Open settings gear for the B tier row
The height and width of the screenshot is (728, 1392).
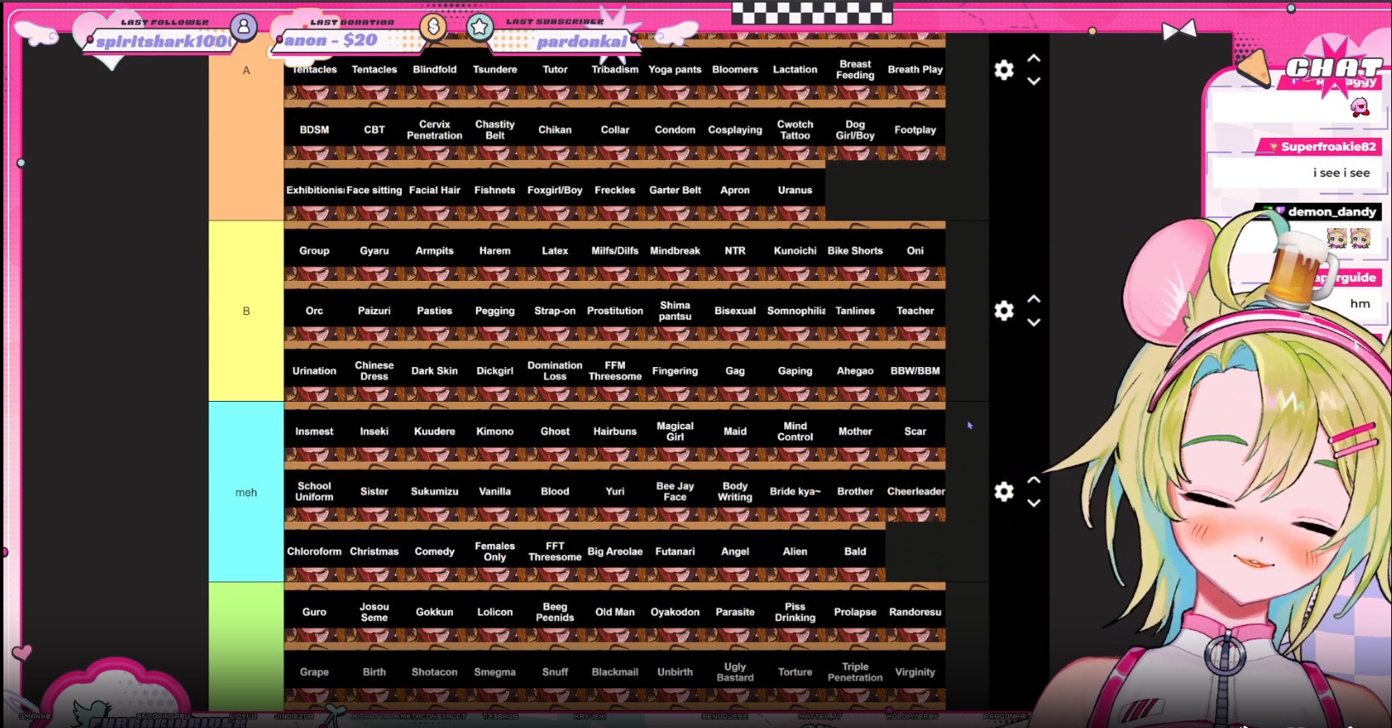pos(1005,311)
